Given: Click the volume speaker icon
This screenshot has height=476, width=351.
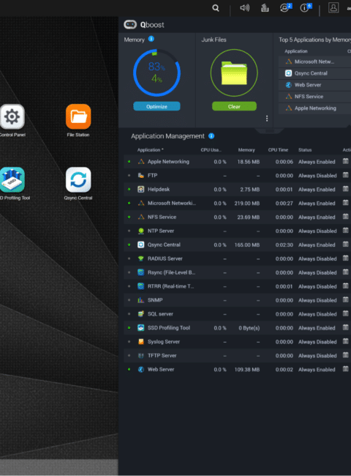Looking at the screenshot, I should point(245,7).
